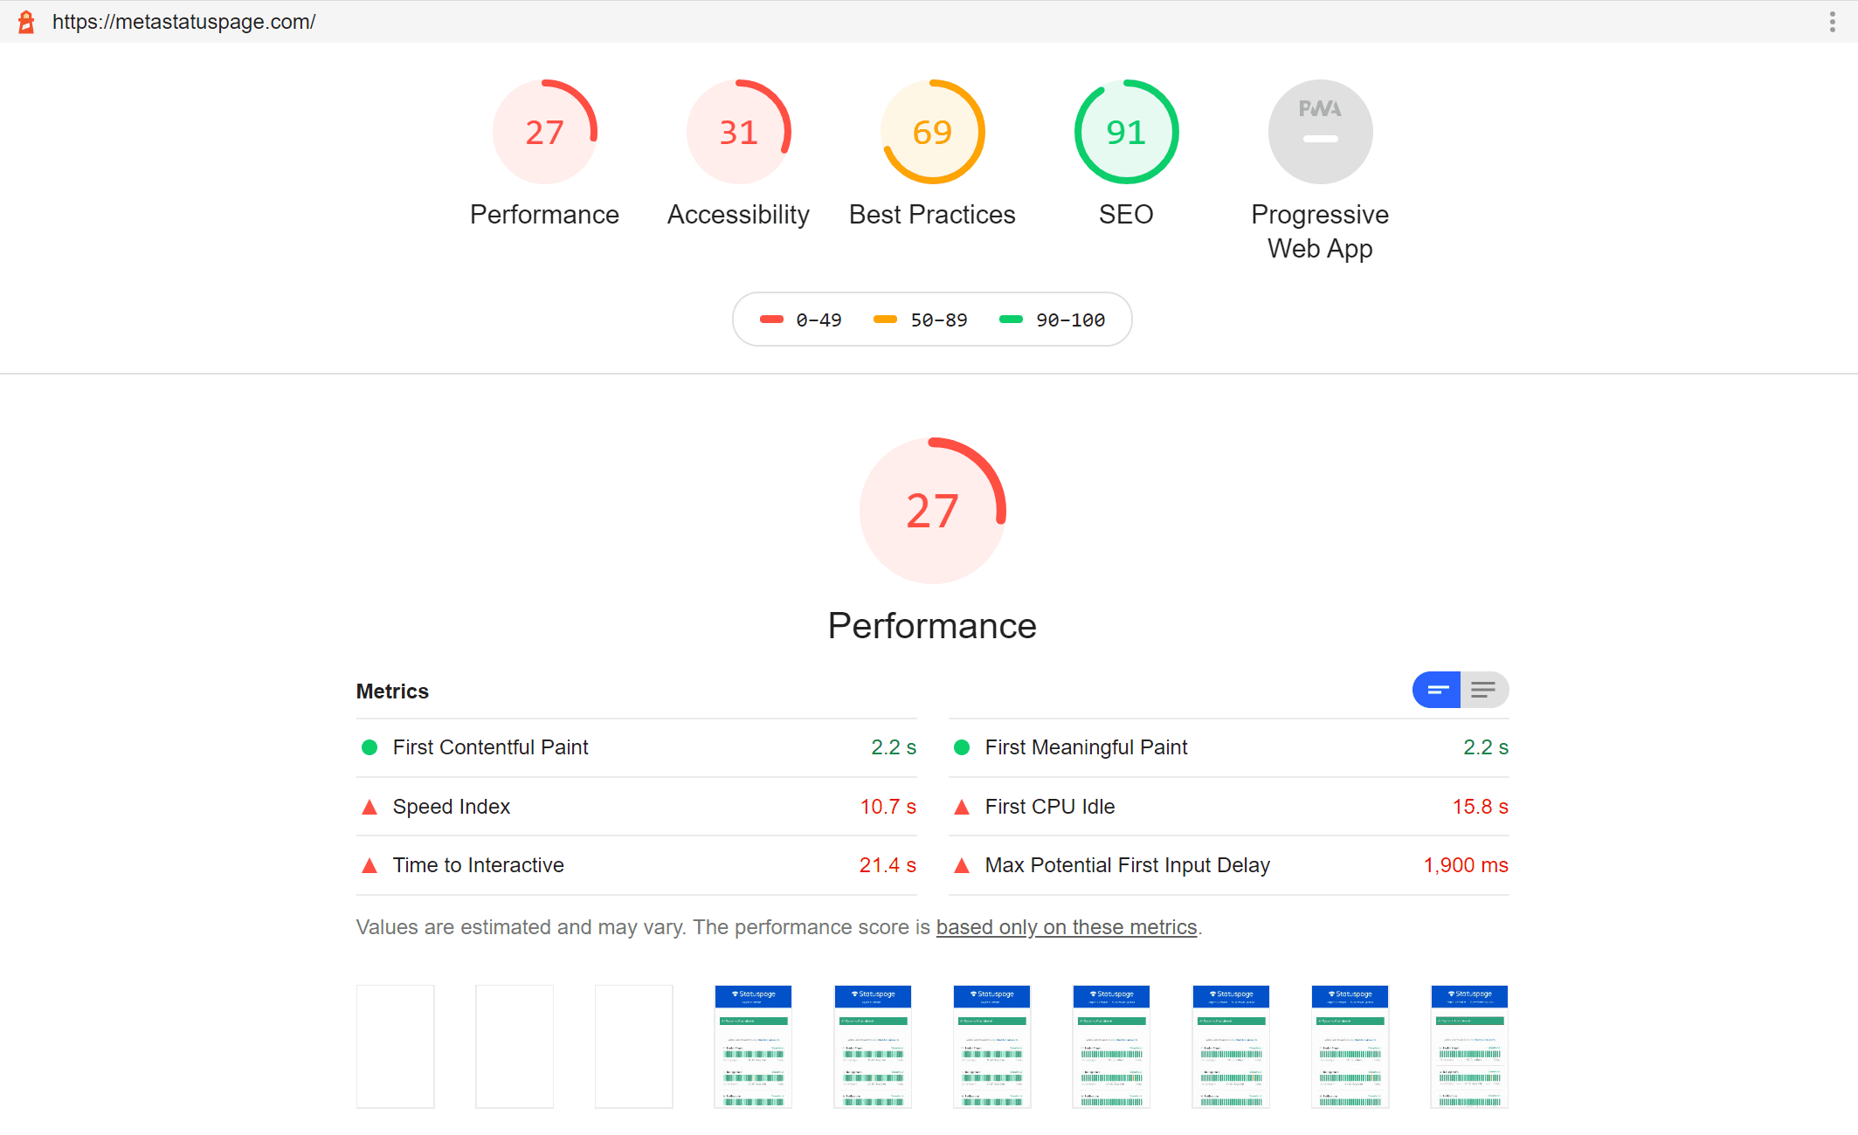Toggle the 50-89 orange score range indicator
This screenshot has width=1858, height=1135.
pos(929,318)
